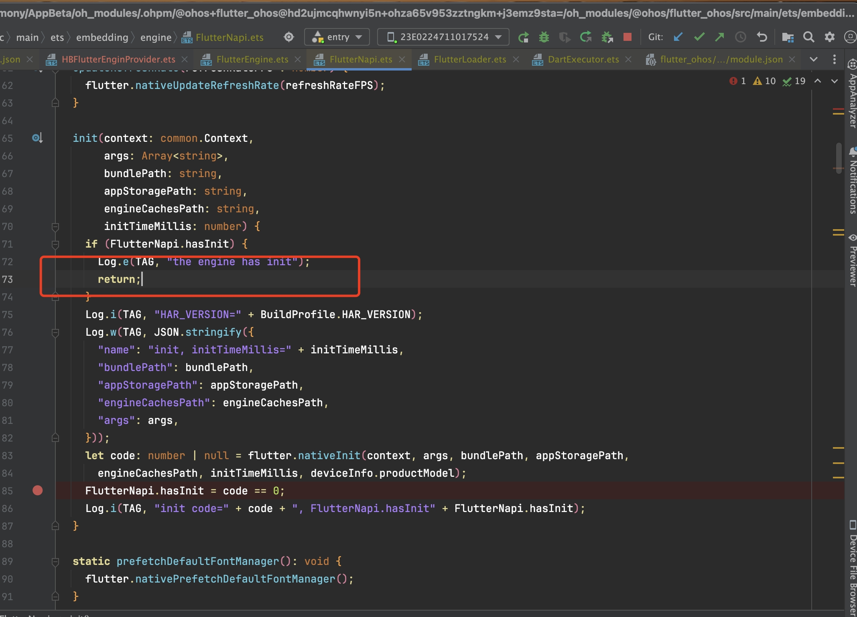Close the HBFlutterEnginProvider.ets tab

point(185,59)
